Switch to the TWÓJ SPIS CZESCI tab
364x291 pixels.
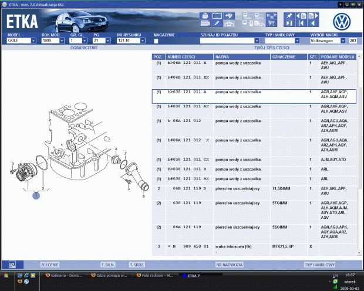point(272,48)
